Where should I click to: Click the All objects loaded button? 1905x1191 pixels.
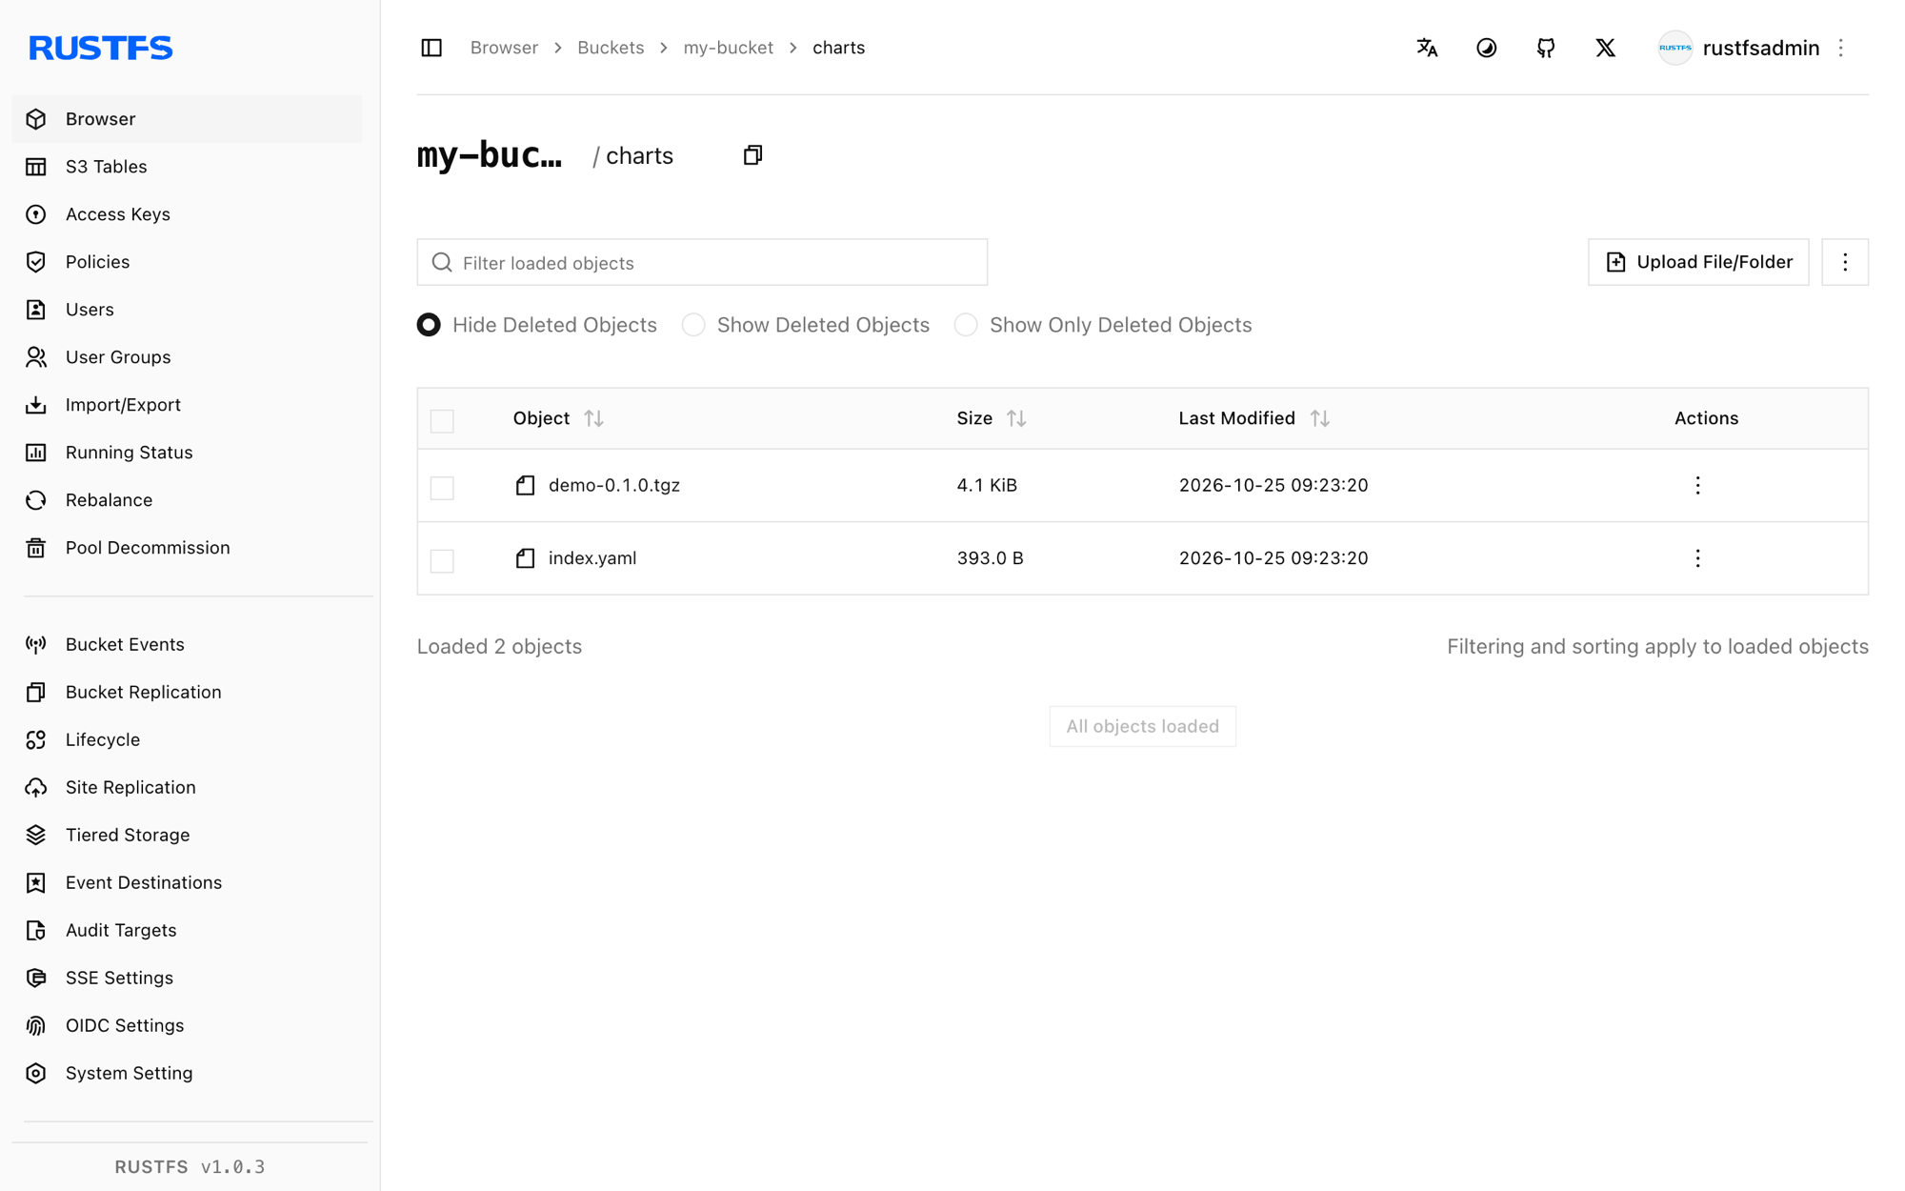click(1142, 726)
